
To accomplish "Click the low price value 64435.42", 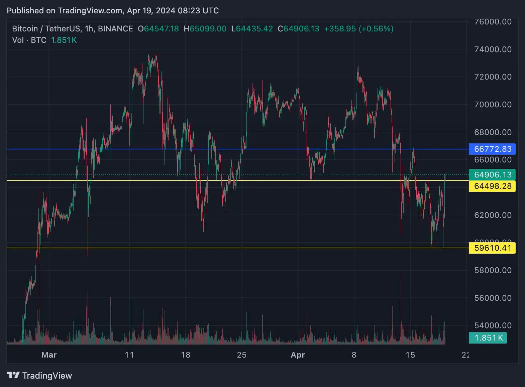I will [x=254, y=29].
